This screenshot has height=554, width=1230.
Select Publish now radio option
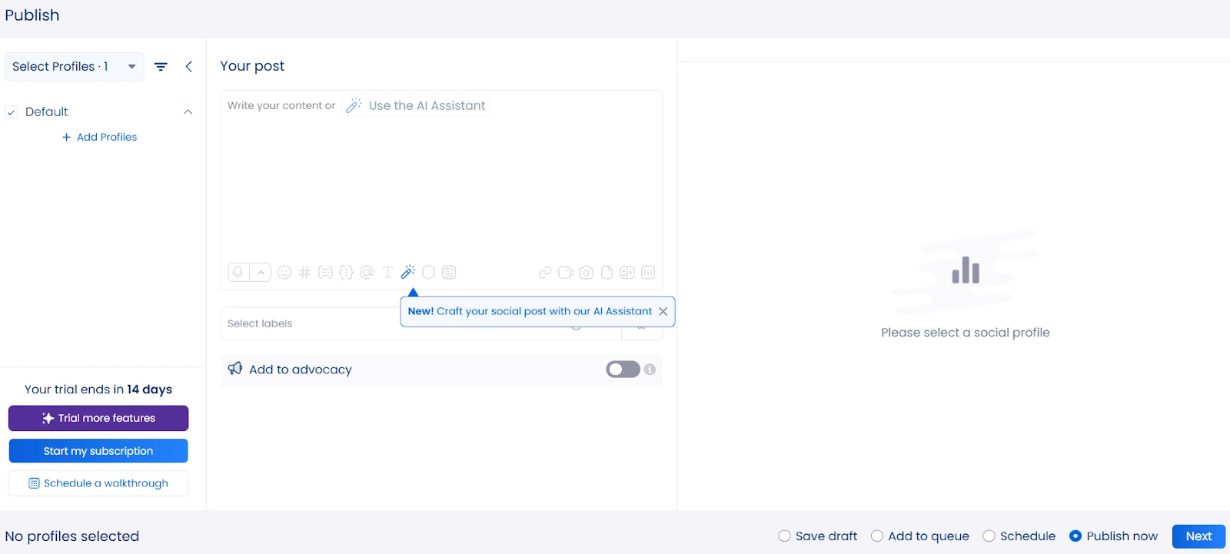point(1075,536)
